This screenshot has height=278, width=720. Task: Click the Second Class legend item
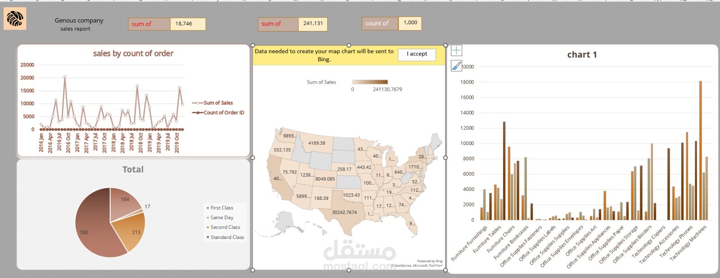point(223,227)
